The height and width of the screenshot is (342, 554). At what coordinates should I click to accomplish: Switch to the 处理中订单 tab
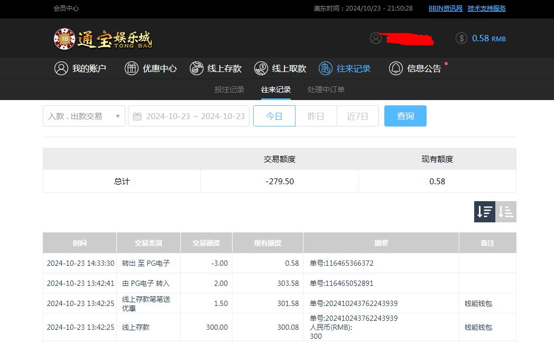pos(326,89)
